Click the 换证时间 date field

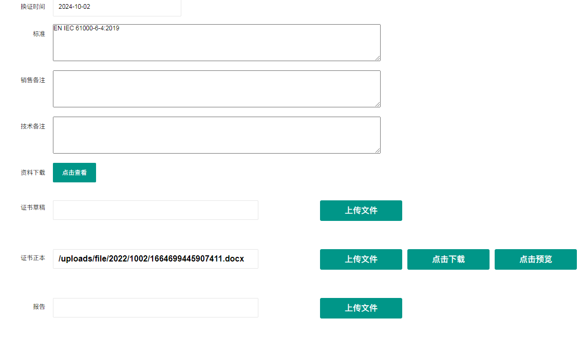[117, 7]
